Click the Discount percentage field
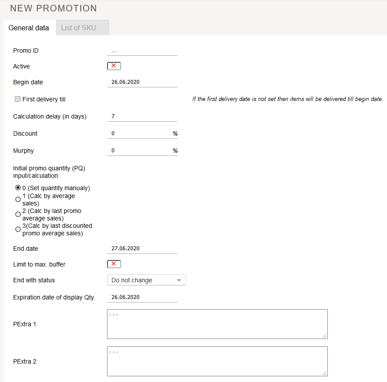This screenshot has width=387, height=382. [140, 133]
